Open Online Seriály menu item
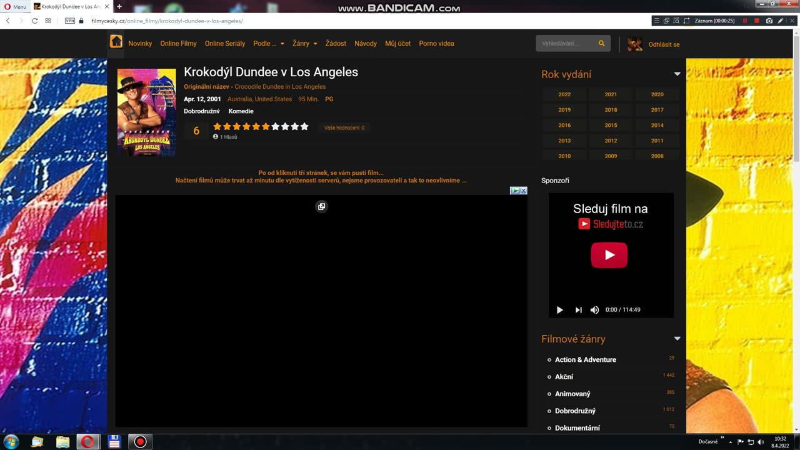Image resolution: width=800 pixels, height=450 pixels. (x=225, y=44)
